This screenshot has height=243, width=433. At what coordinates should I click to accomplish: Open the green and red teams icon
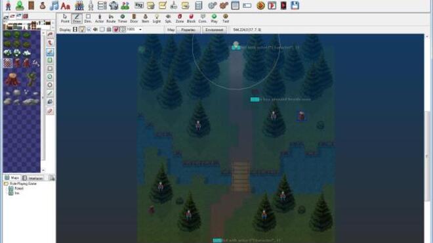point(125,5)
